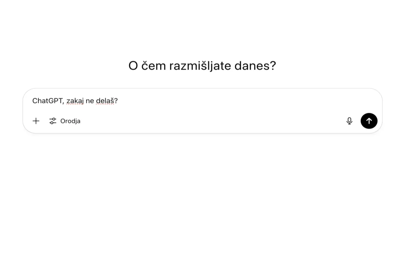The height and width of the screenshot is (262, 419).
Task: Click the Orodja label
Action: coord(71,121)
